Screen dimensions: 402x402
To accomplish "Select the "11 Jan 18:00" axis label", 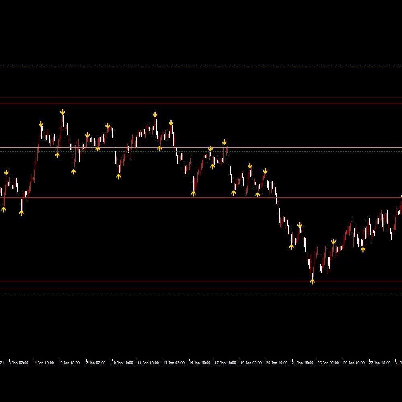I will coord(148,363).
